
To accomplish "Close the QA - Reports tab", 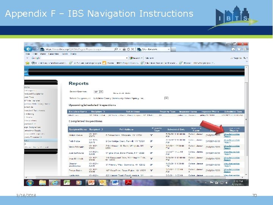I will [x=168, y=49].
